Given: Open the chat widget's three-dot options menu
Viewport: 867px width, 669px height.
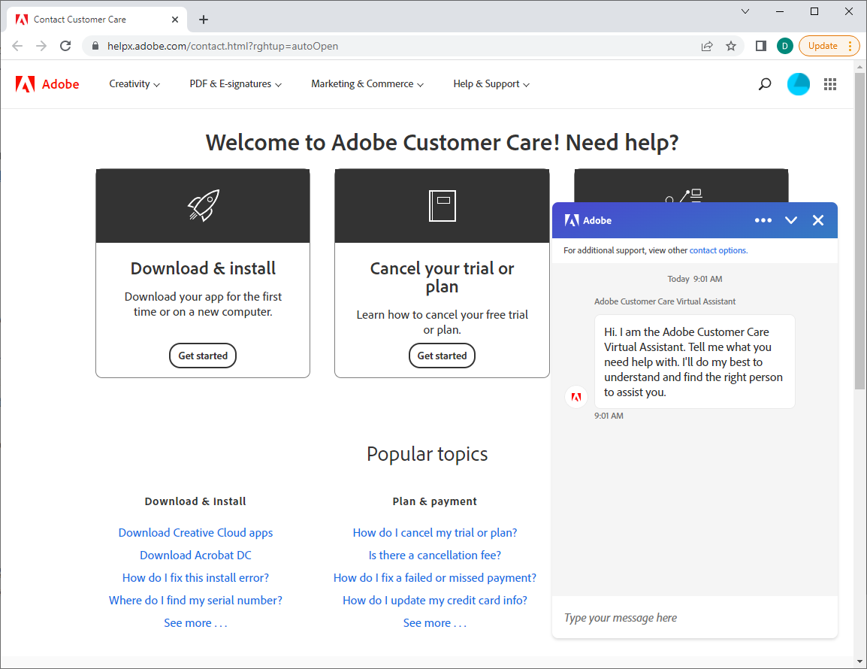Looking at the screenshot, I should 763,219.
